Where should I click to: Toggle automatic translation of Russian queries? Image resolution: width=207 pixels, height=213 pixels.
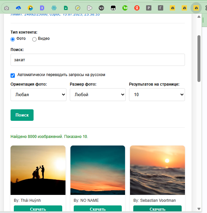click(x=13, y=75)
